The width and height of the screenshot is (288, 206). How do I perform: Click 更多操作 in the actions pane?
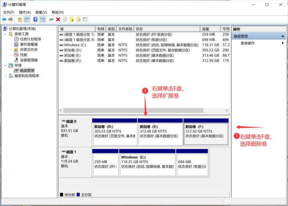coord(248,43)
